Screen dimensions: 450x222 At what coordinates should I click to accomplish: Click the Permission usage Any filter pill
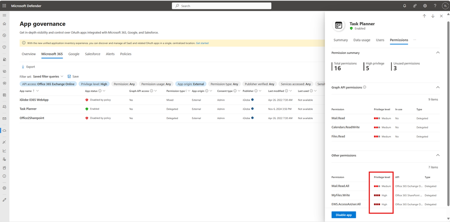pyautogui.click(x=156, y=84)
